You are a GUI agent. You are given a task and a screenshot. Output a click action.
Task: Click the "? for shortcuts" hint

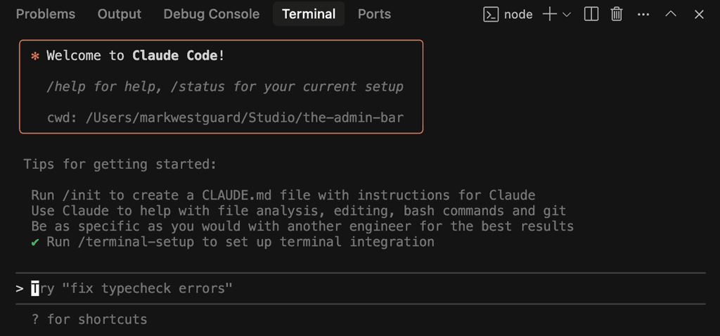(x=89, y=319)
